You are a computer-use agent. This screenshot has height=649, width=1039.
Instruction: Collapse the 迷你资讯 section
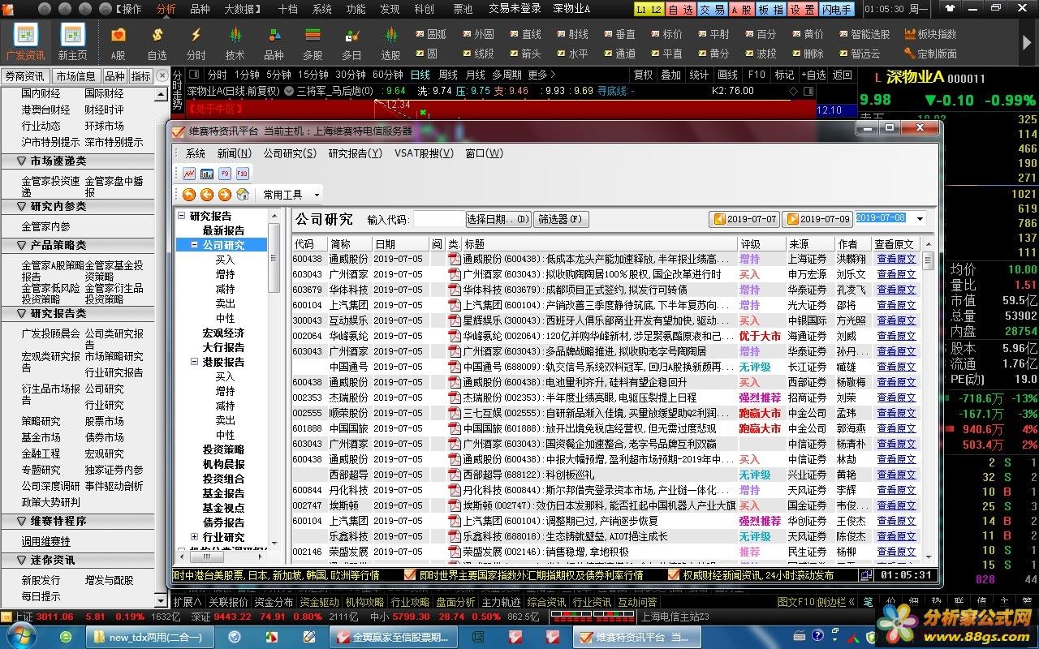tap(23, 561)
